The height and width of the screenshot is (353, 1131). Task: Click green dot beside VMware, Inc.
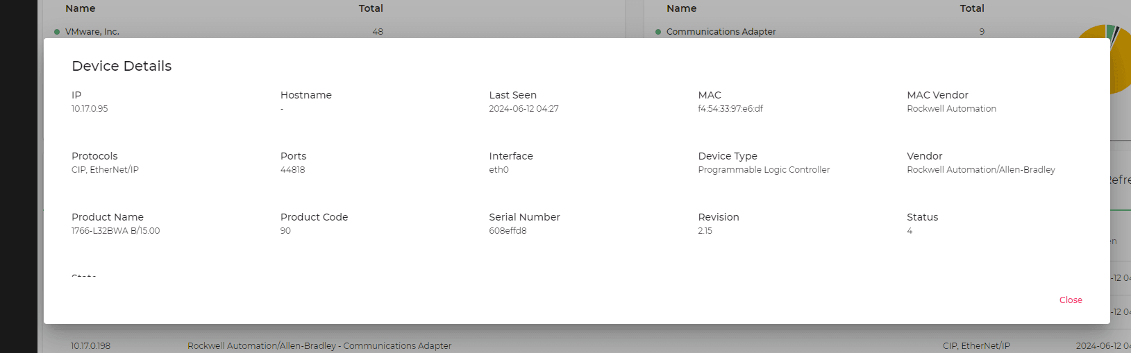(57, 32)
